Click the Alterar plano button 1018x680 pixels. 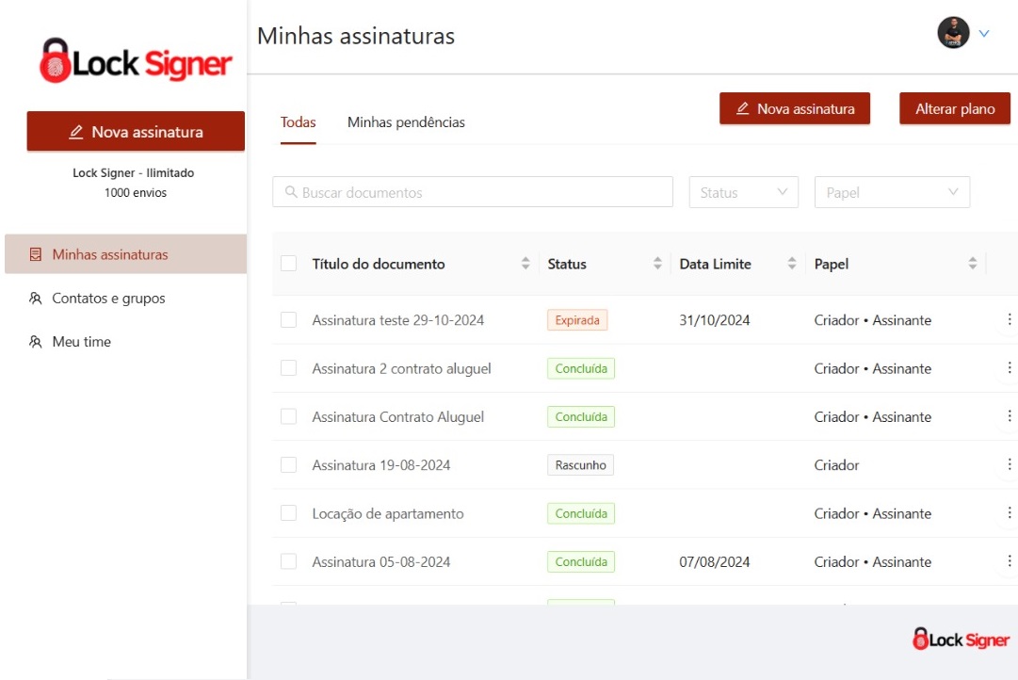(x=955, y=109)
